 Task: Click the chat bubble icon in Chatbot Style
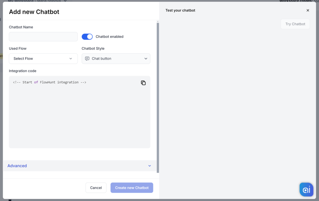point(87,58)
